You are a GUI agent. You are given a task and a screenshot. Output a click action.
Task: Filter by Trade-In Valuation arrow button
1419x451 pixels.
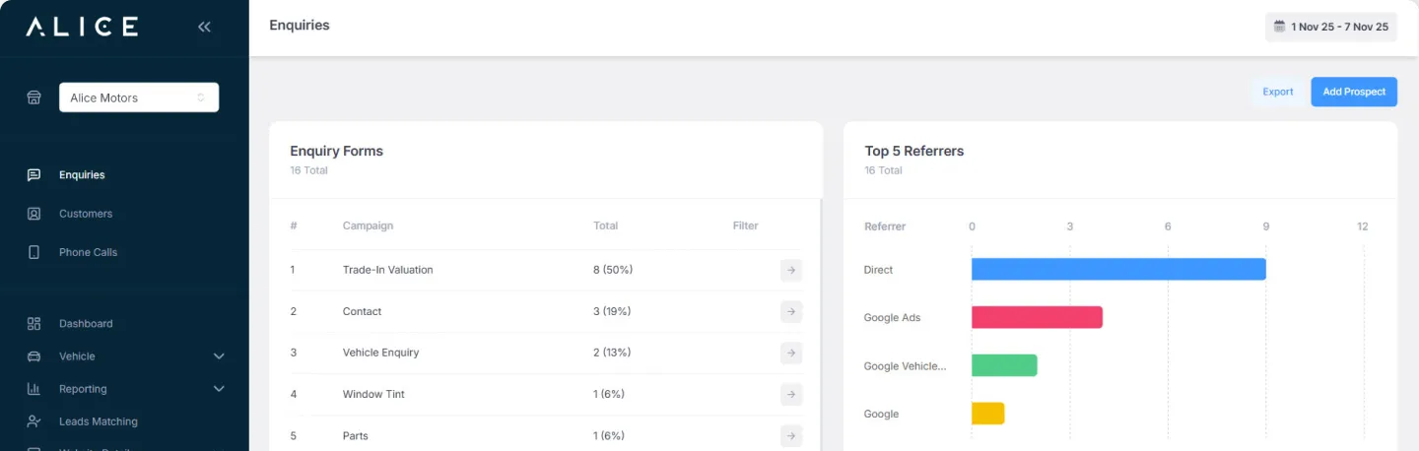(790, 270)
